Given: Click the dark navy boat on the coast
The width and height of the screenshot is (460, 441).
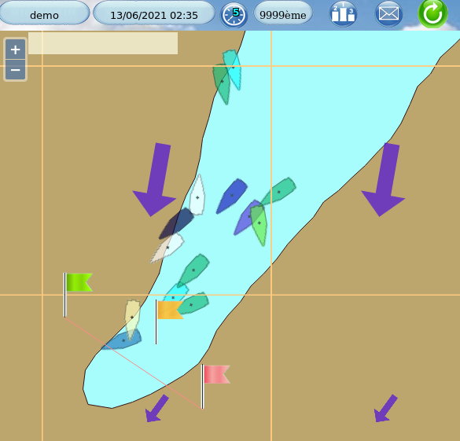Looking at the screenshot, I should [176, 223].
